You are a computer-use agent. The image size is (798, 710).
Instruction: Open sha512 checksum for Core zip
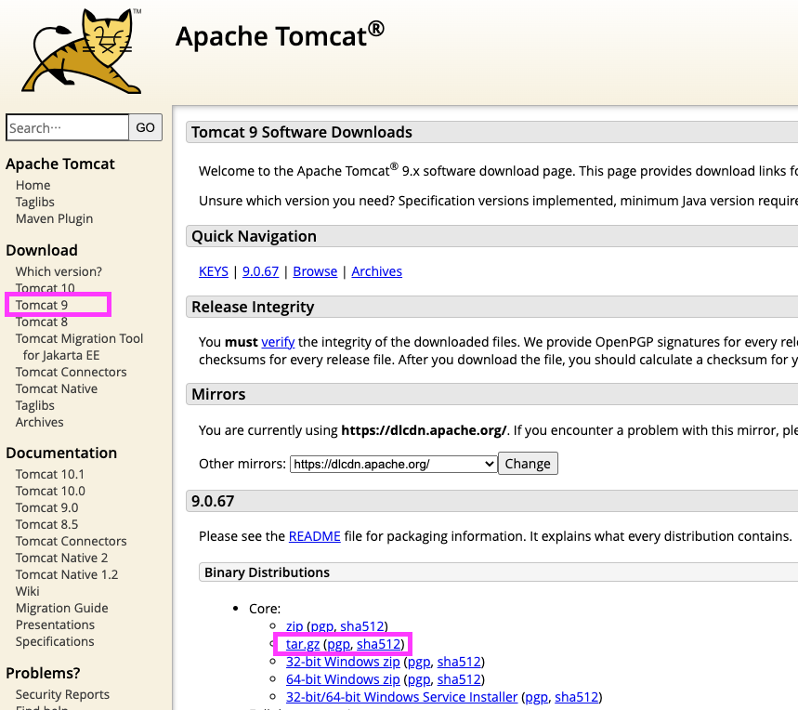(362, 626)
